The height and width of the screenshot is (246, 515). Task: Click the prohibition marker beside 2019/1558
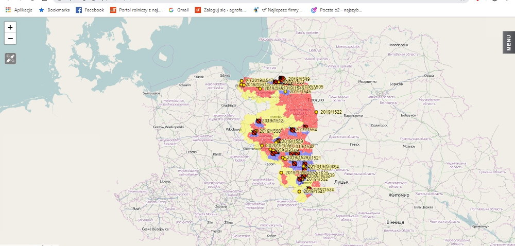[255, 132]
